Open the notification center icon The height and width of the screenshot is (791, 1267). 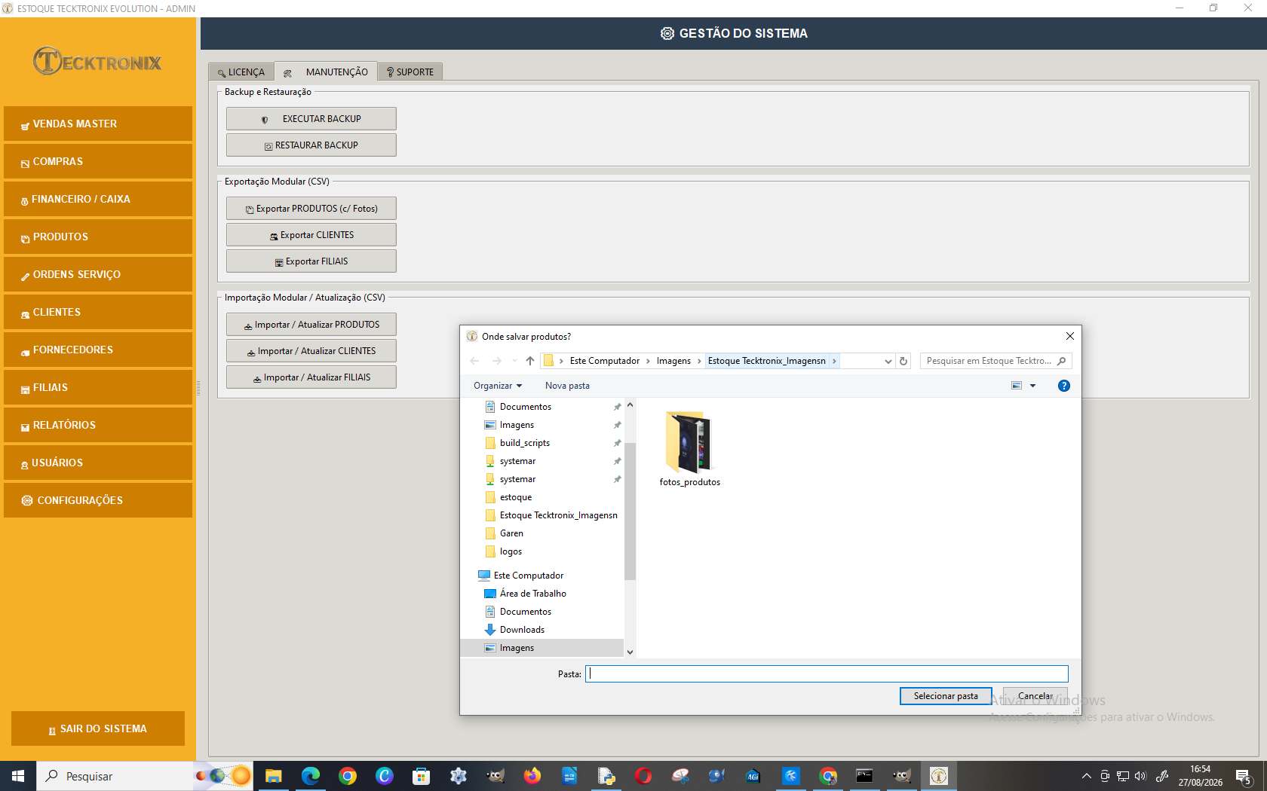1244,776
